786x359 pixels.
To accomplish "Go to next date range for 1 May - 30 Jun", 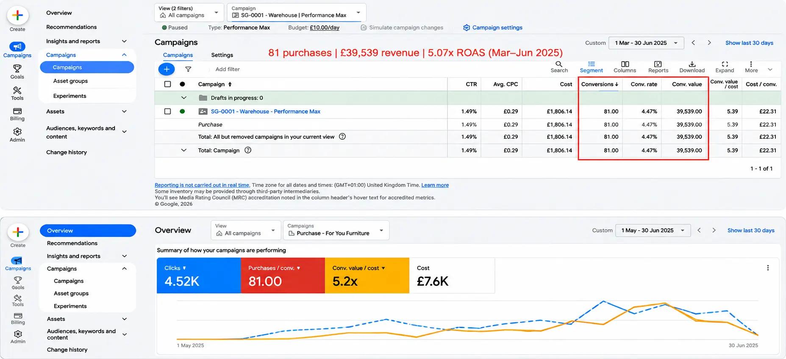I will [714, 230].
